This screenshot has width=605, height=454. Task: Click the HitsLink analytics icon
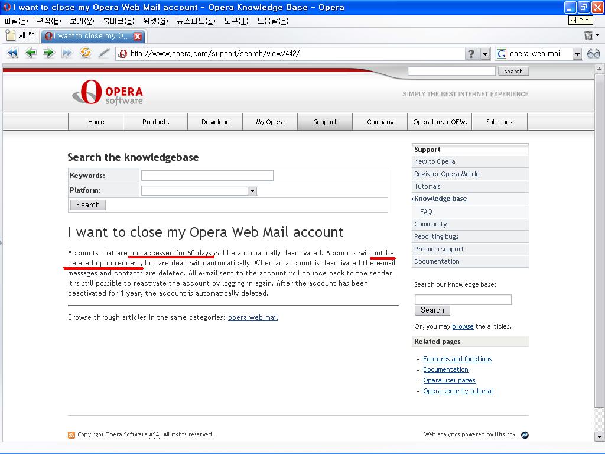pos(525,435)
